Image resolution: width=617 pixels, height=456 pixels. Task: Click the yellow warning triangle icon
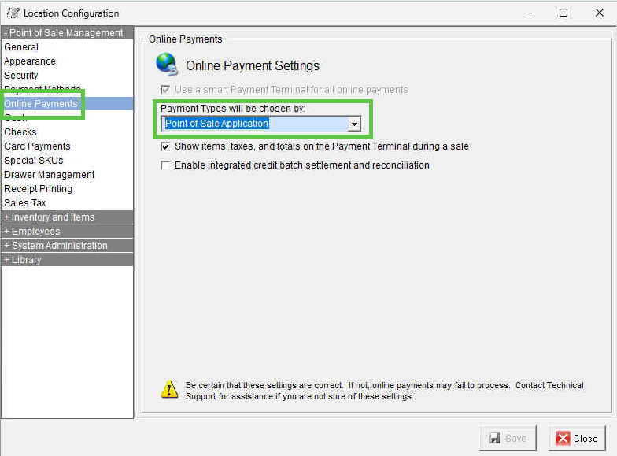pos(169,388)
